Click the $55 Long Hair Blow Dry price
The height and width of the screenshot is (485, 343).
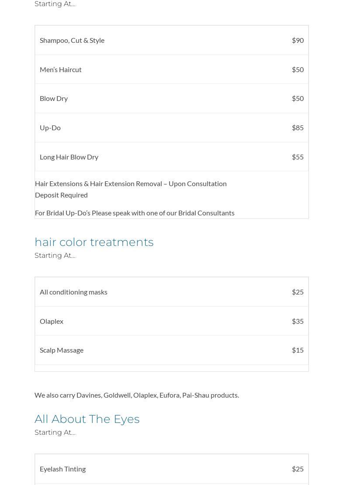click(x=298, y=157)
